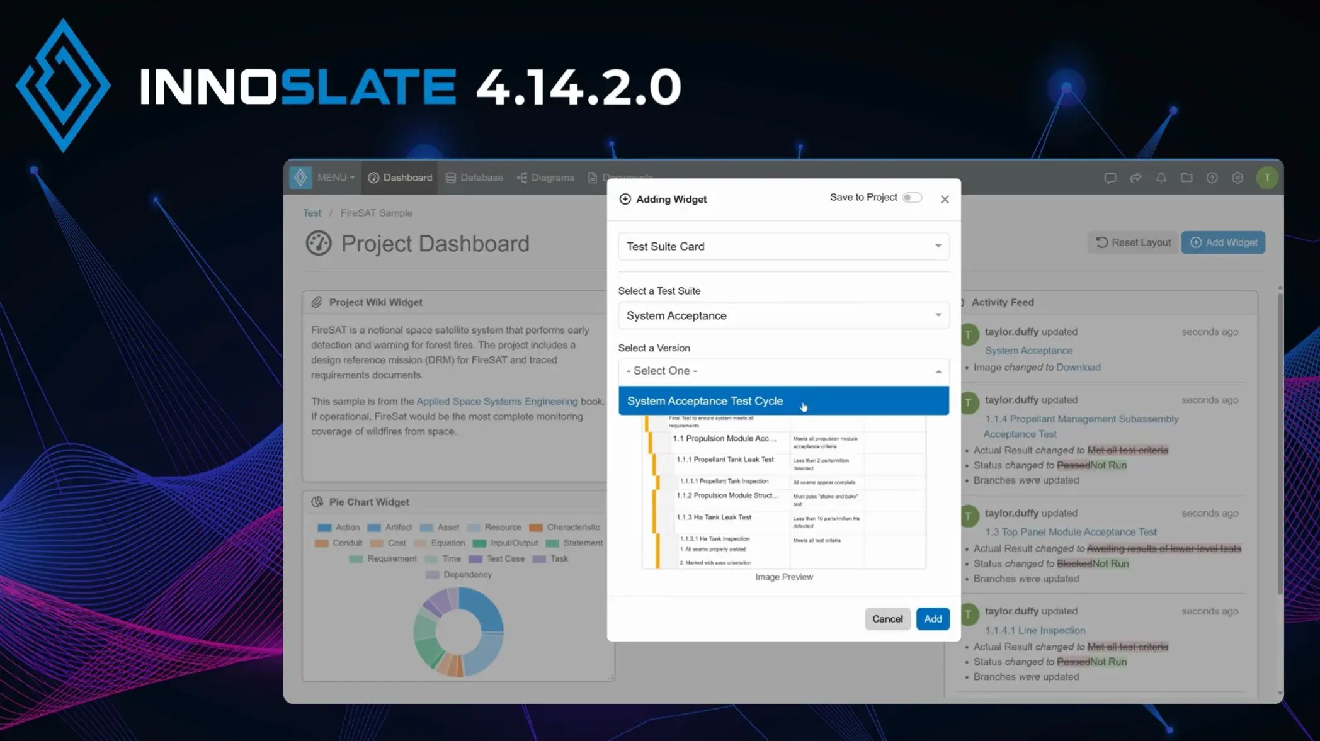Open System Acceptance link in Activity Feed
Screen dimensions: 1320x741
(x=1028, y=351)
